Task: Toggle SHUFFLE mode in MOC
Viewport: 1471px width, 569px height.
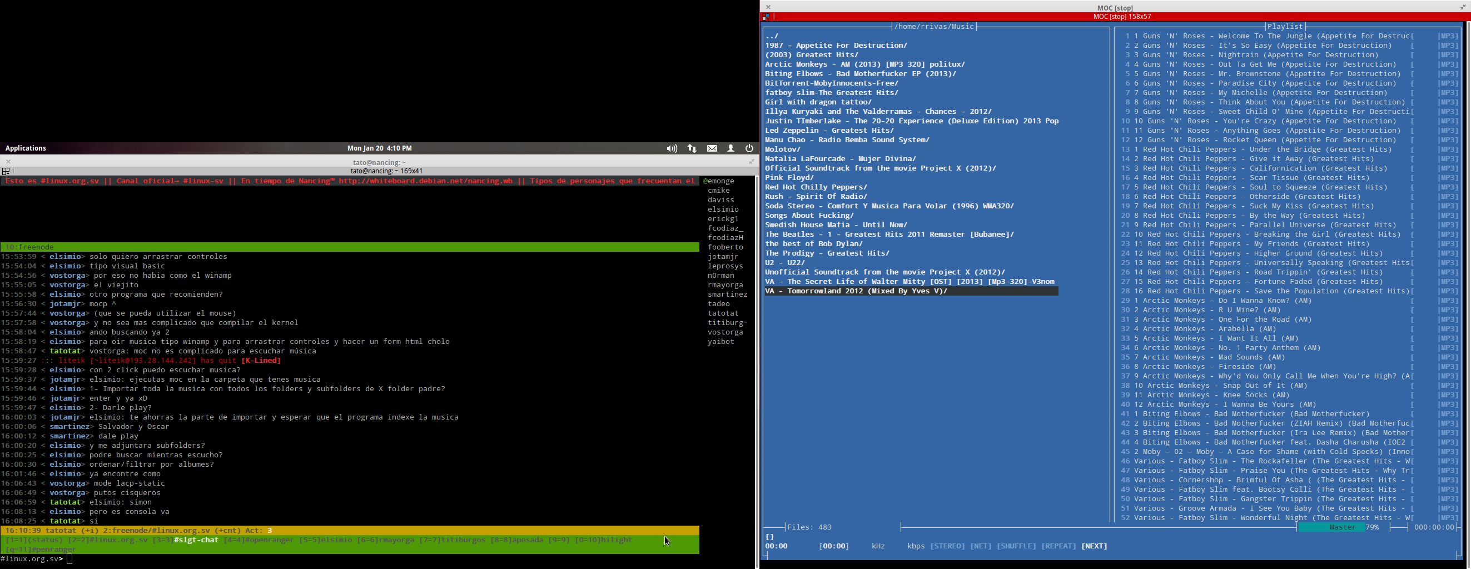Action: (1016, 546)
